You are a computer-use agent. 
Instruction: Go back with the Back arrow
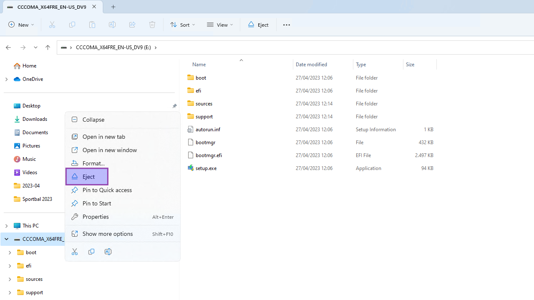(x=8, y=47)
